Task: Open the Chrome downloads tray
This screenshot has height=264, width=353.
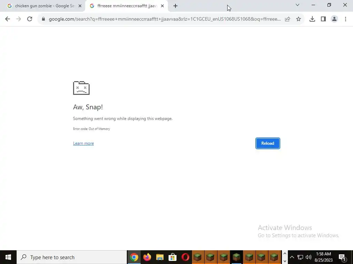Action: (x=312, y=19)
